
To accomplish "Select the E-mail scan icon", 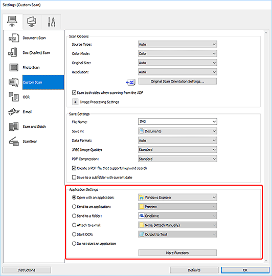I will pos(14,112).
